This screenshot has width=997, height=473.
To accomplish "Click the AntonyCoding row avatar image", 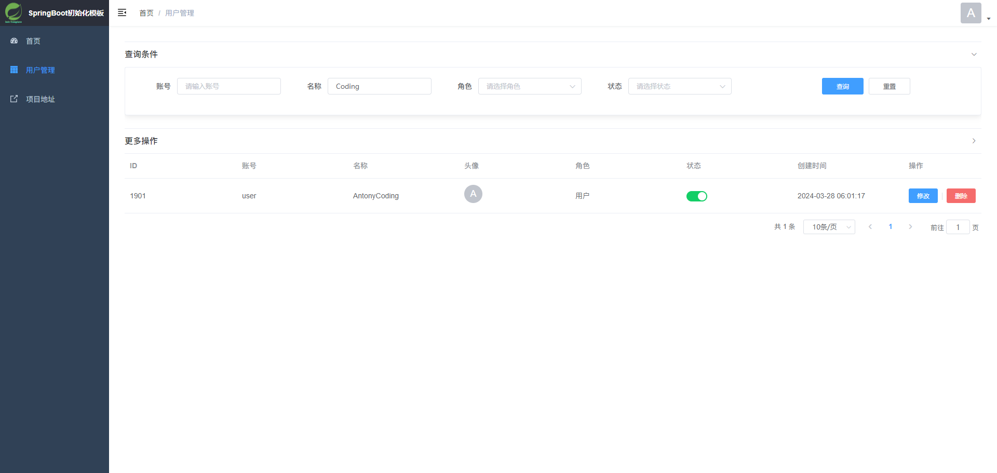I will point(473,194).
